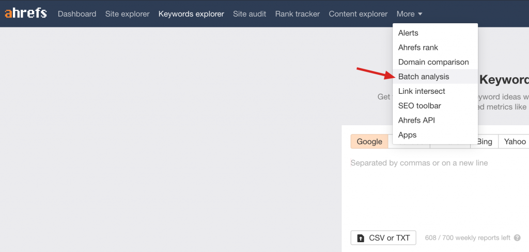
Task: Open the SEO toolbar option
Action: tap(419, 106)
